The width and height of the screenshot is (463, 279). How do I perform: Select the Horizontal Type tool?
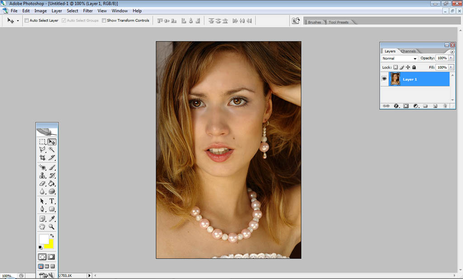[x=52, y=201]
